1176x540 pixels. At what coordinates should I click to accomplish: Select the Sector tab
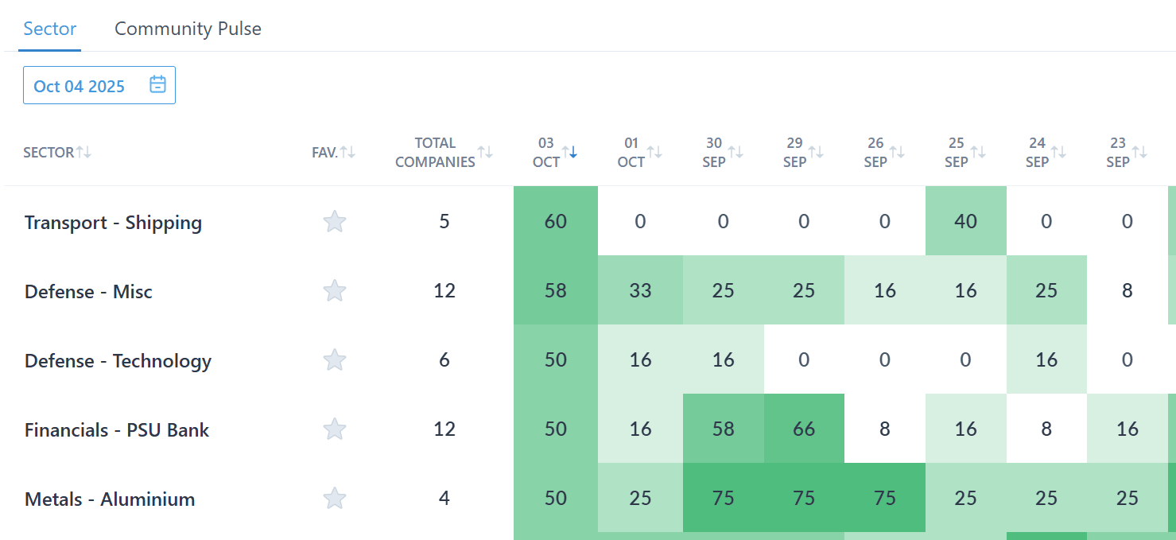pos(50,29)
